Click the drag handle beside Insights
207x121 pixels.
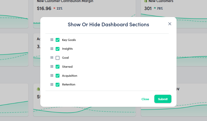52,49
